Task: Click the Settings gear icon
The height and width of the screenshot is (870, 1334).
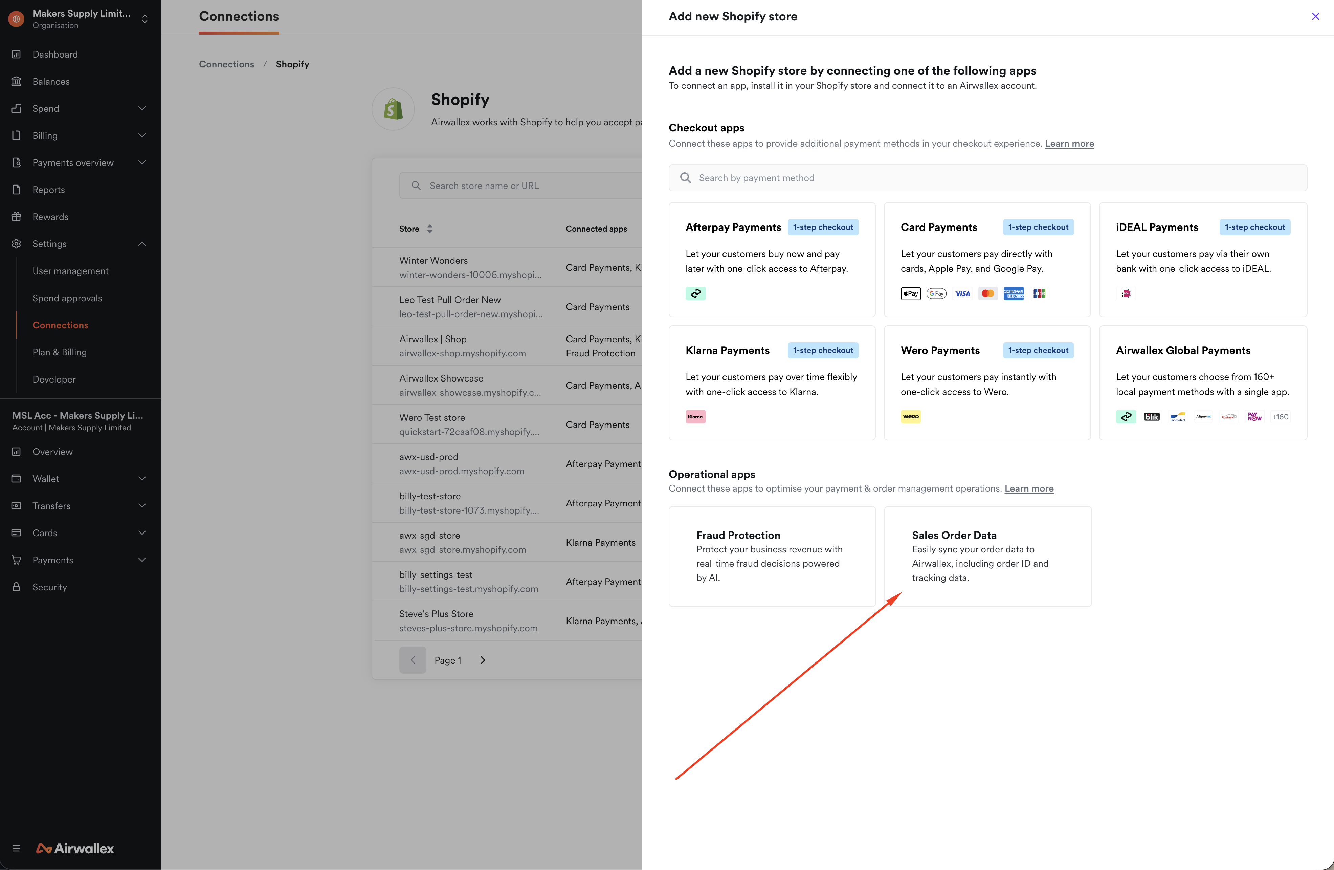Action: tap(16, 244)
